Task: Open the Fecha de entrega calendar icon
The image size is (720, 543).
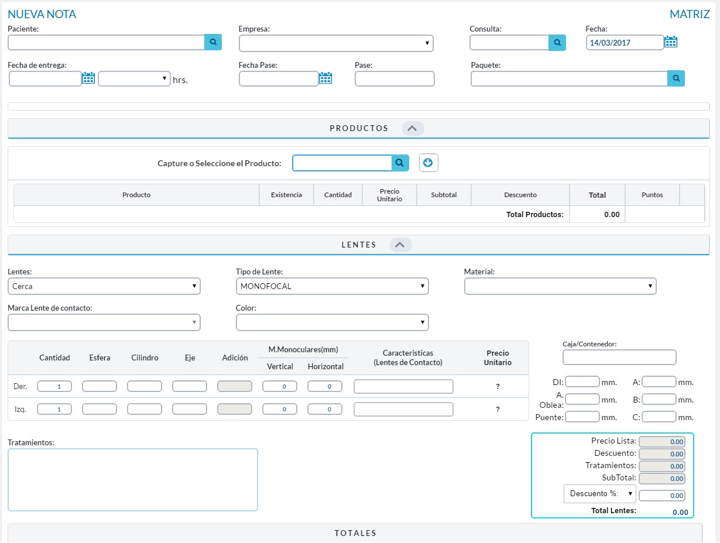Action: click(88, 78)
